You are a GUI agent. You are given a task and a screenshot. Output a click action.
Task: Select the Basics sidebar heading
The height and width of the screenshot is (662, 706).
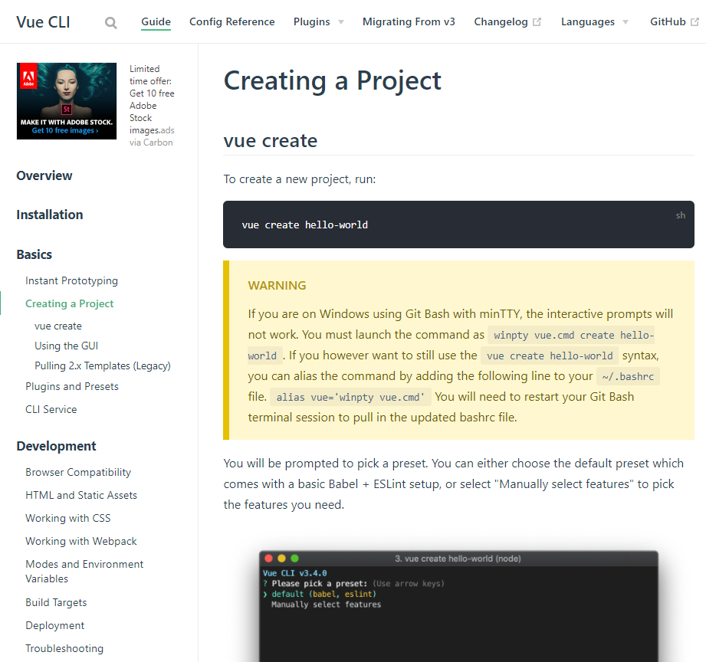point(34,254)
